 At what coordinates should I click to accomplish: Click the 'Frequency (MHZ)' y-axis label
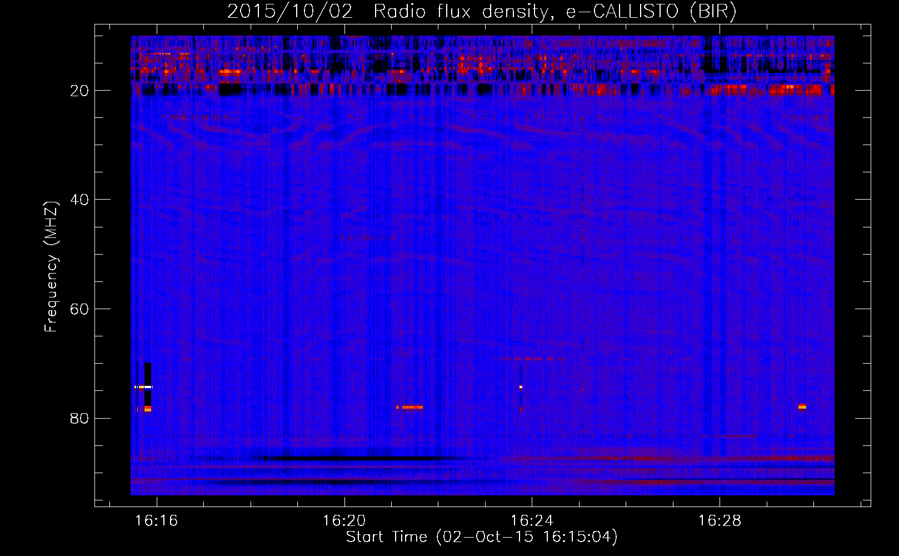click(x=51, y=266)
